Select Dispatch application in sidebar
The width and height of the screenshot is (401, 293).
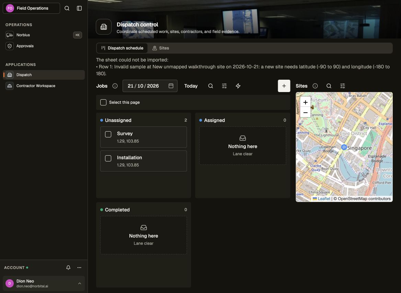tap(44, 75)
